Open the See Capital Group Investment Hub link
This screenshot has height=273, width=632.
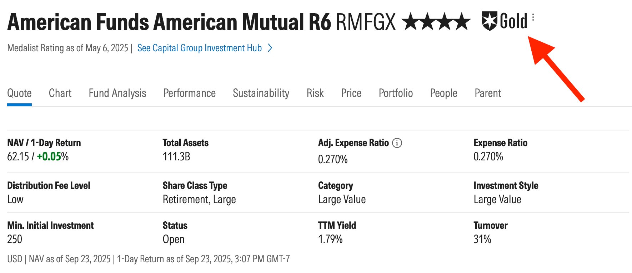point(199,48)
